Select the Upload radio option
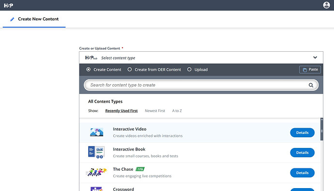The image size is (334, 191). pos(189,70)
